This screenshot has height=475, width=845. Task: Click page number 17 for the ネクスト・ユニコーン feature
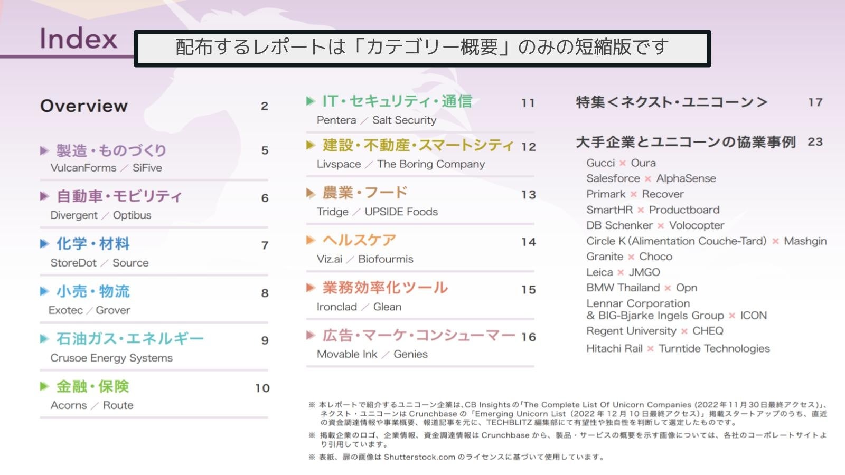click(815, 102)
